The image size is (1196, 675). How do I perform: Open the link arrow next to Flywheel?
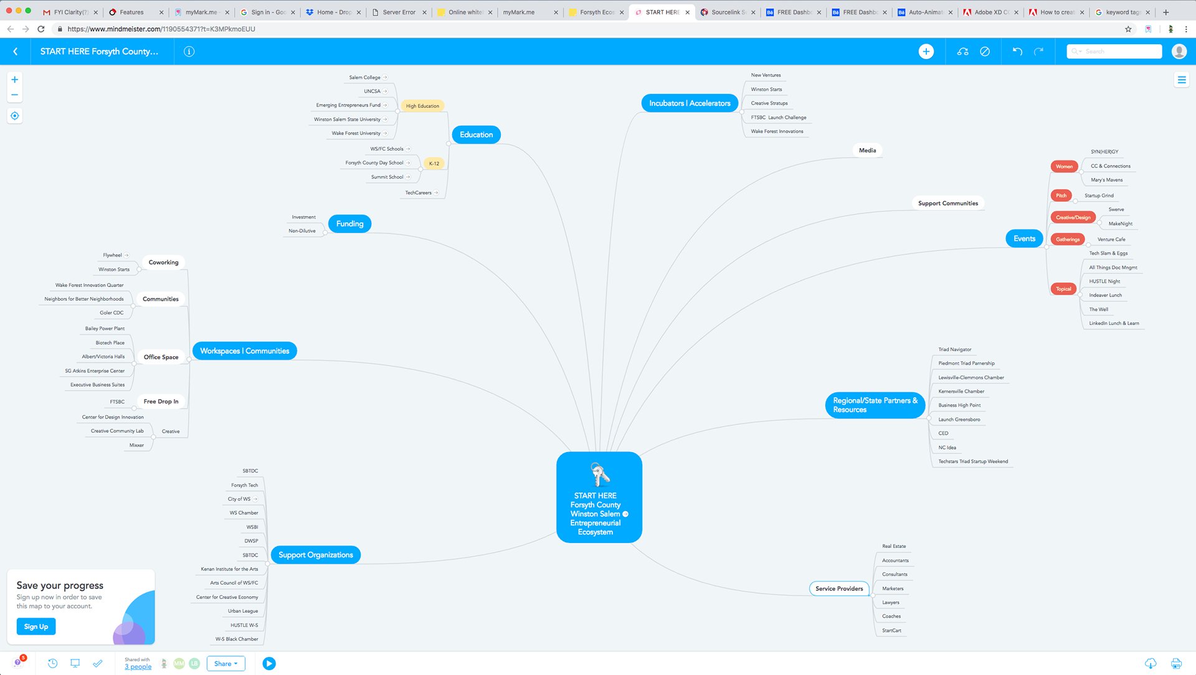coord(126,255)
